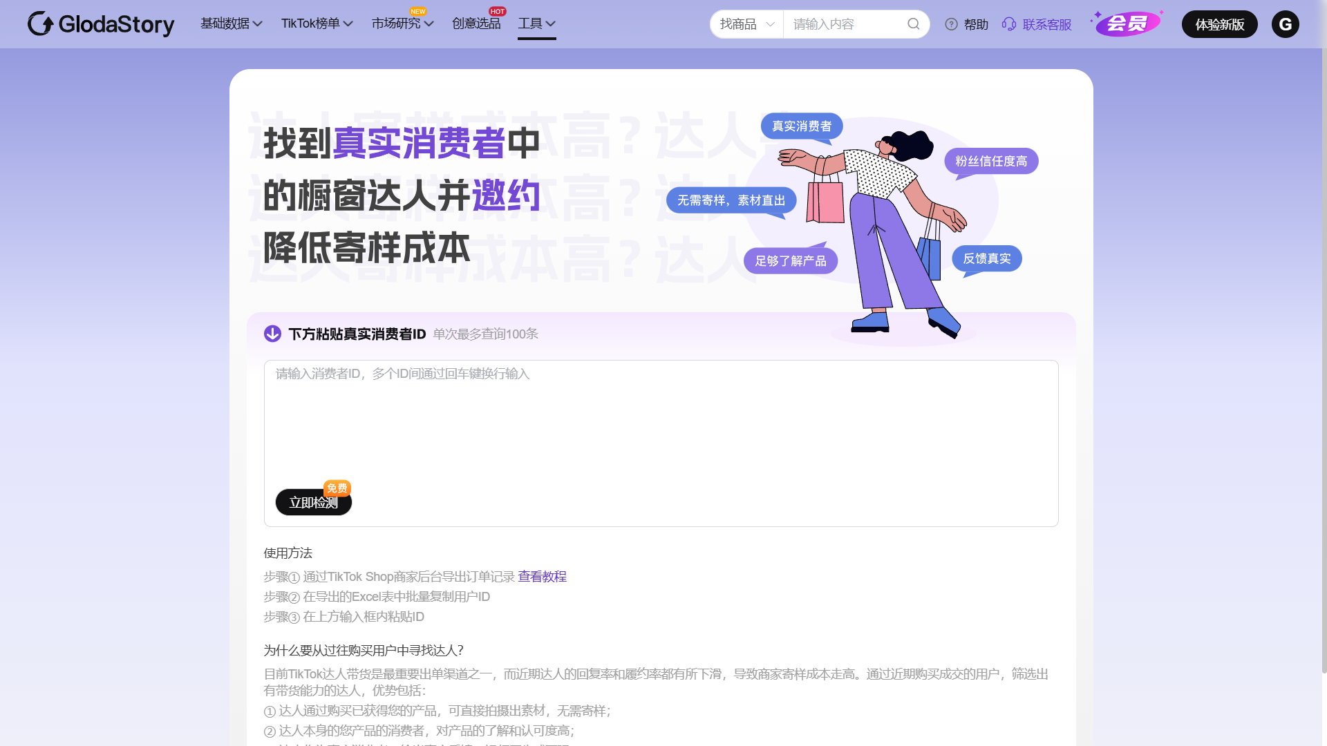The height and width of the screenshot is (746, 1327).
Task: Open the 会员 membership badge
Action: (1127, 22)
